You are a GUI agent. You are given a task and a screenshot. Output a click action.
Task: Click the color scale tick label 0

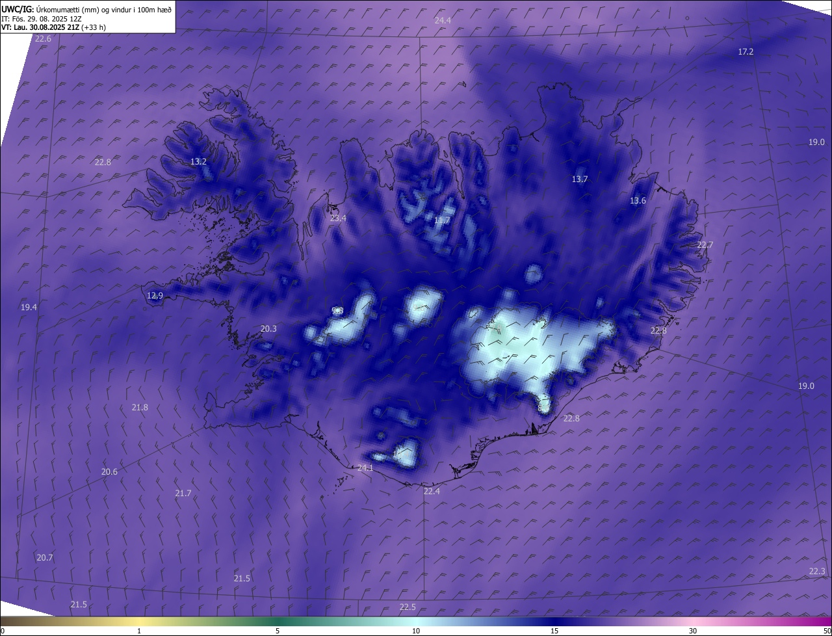click(x=3, y=631)
